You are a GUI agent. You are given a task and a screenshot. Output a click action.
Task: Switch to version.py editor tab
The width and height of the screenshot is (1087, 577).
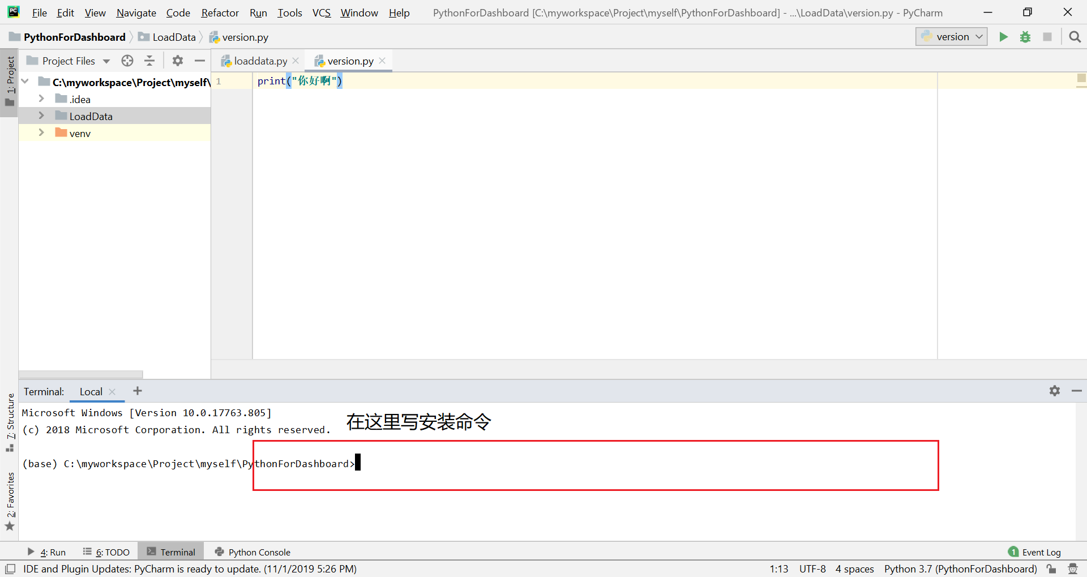click(350, 61)
